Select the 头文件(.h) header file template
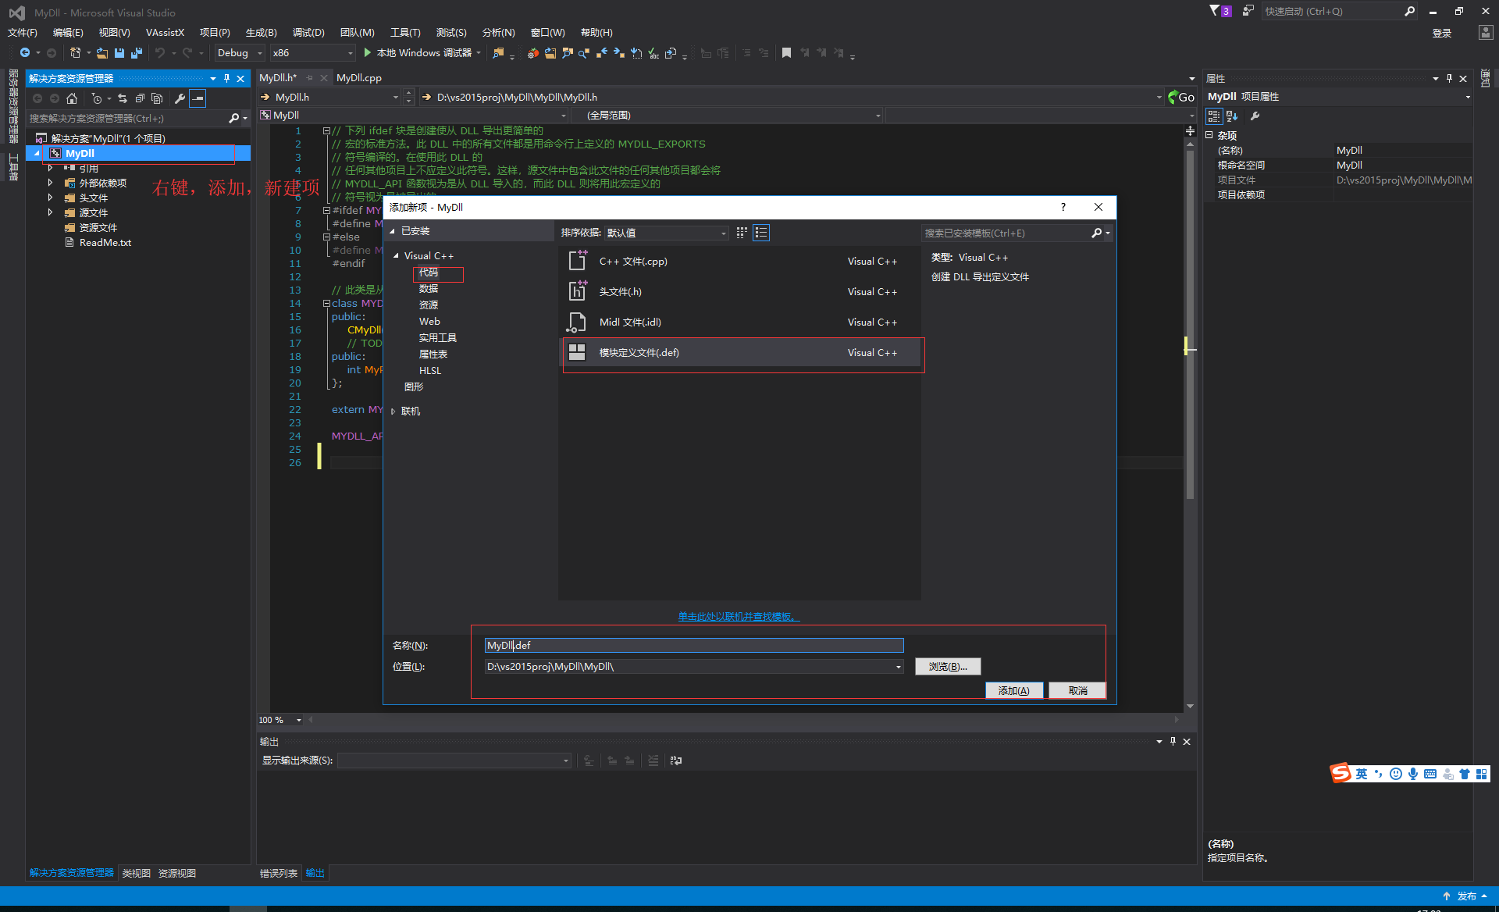 coord(620,292)
